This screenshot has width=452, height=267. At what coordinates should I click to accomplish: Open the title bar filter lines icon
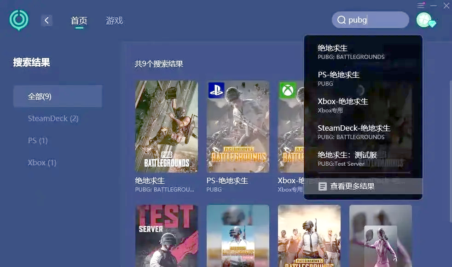pos(422,5)
